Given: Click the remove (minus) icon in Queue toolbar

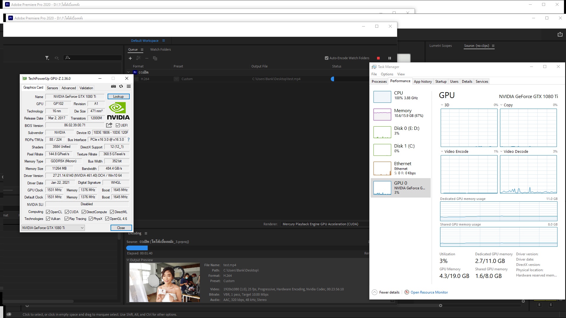Looking at the screenshot, I should [x=147, y=58].
